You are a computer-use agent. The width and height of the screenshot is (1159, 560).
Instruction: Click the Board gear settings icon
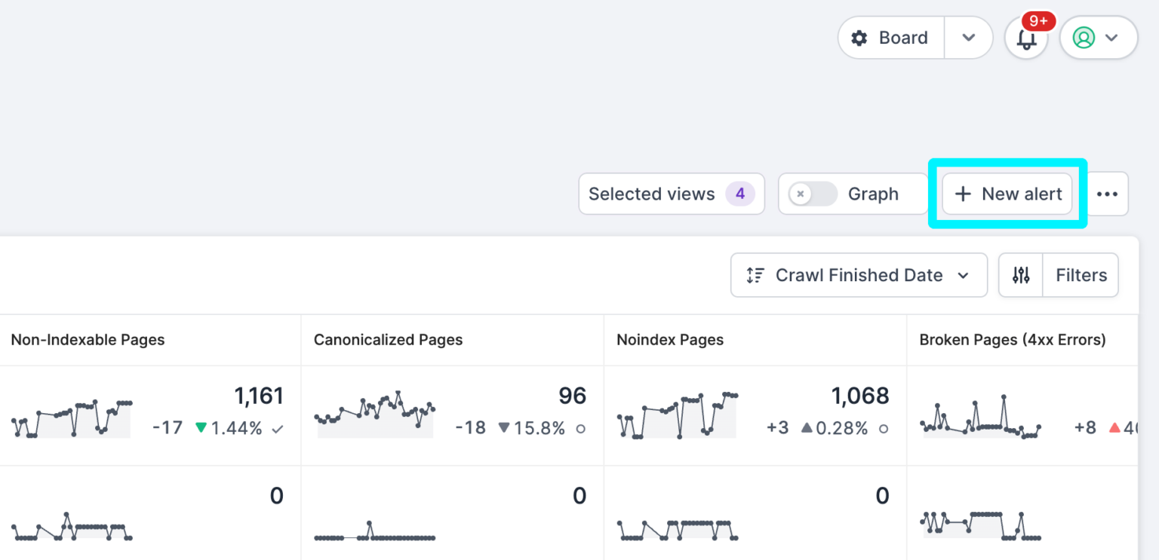tap(859, 38)
